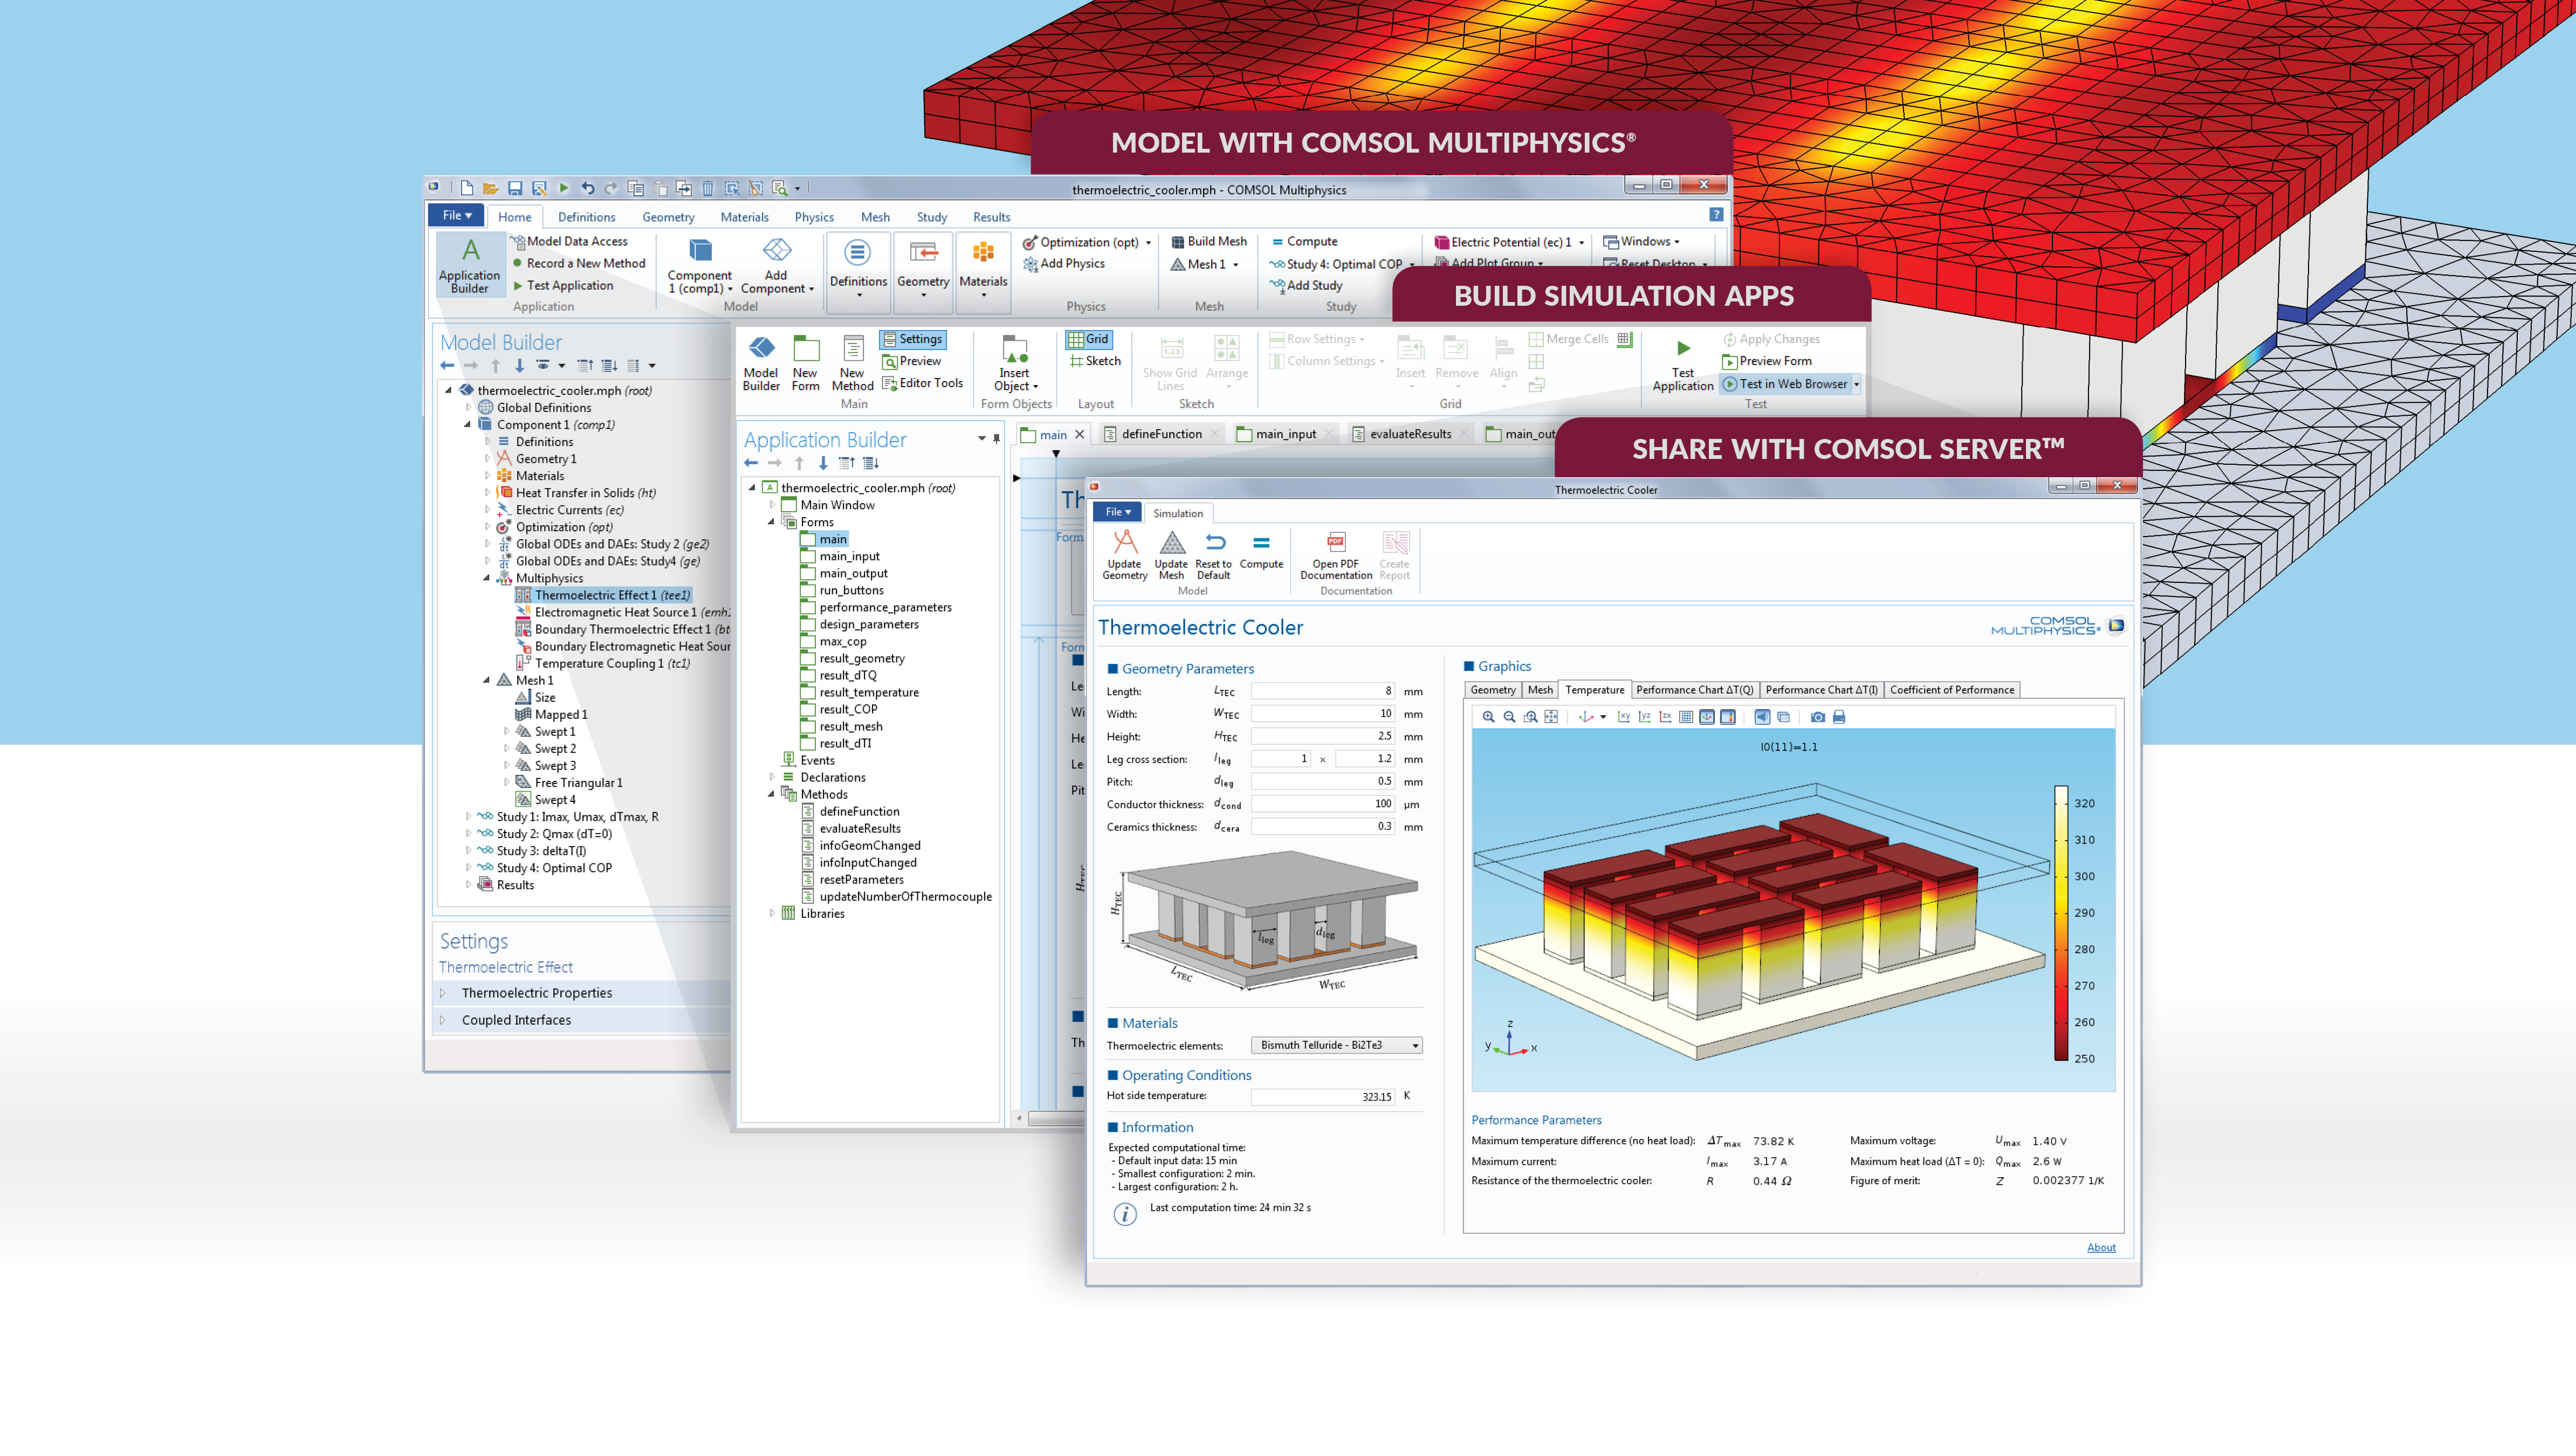Toggle Settings in Application Builder ribbon
Viewport: 2576px width, 1456px height.
912,339
